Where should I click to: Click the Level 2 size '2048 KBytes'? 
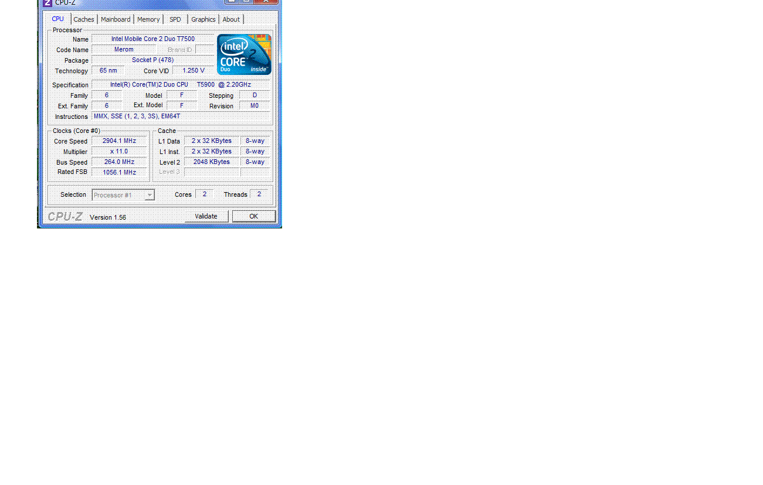point(212,162)
